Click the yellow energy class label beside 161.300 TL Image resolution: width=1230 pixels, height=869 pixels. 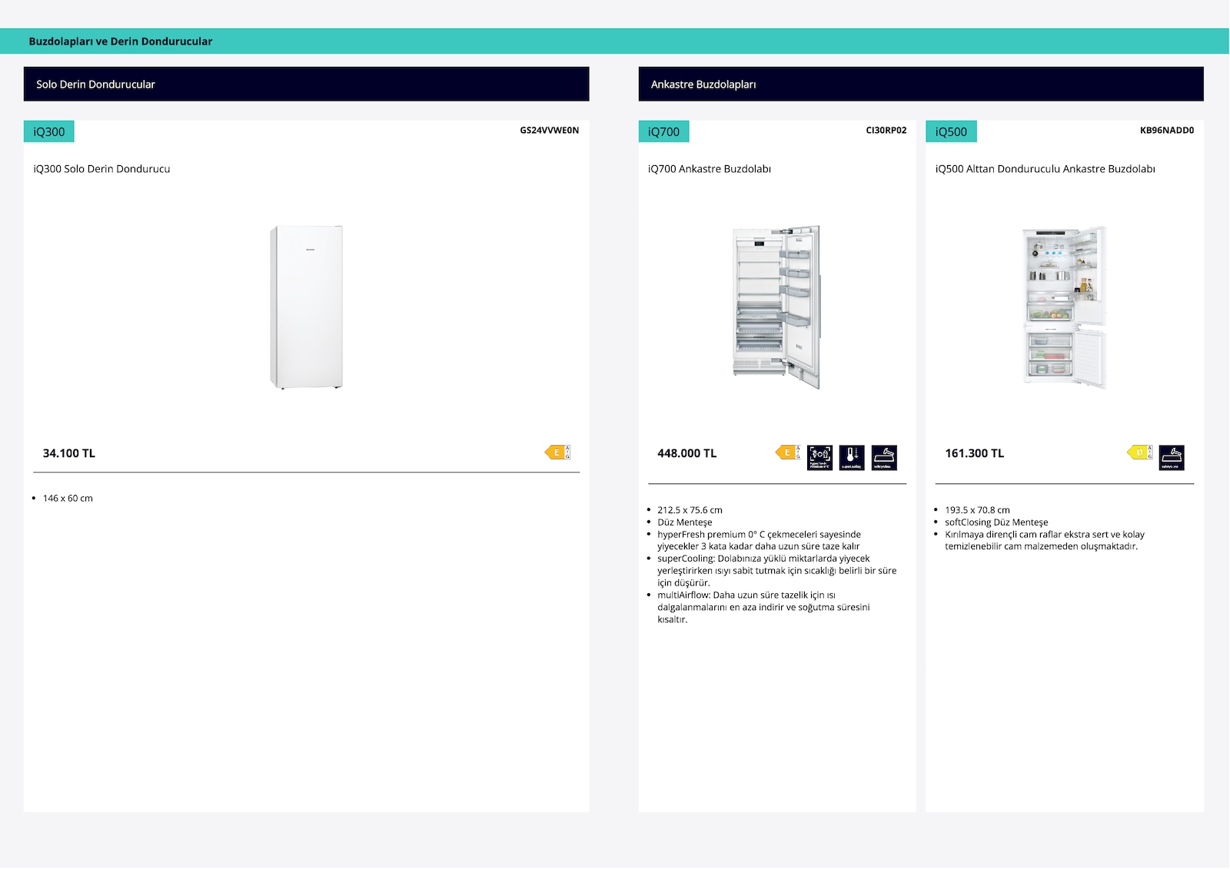pos(1140,453)
